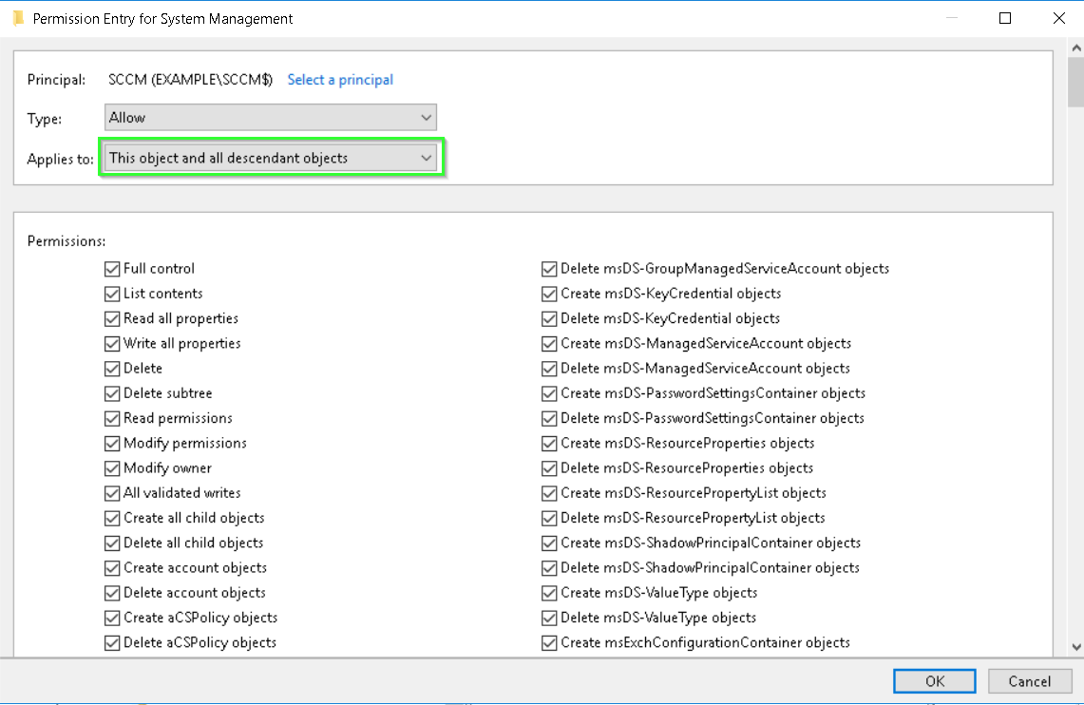Image resolution: width=1084 pixels, height=705 pixels.
Task: Click the folder icon in title bar
Action: click(x=17, y=18)
